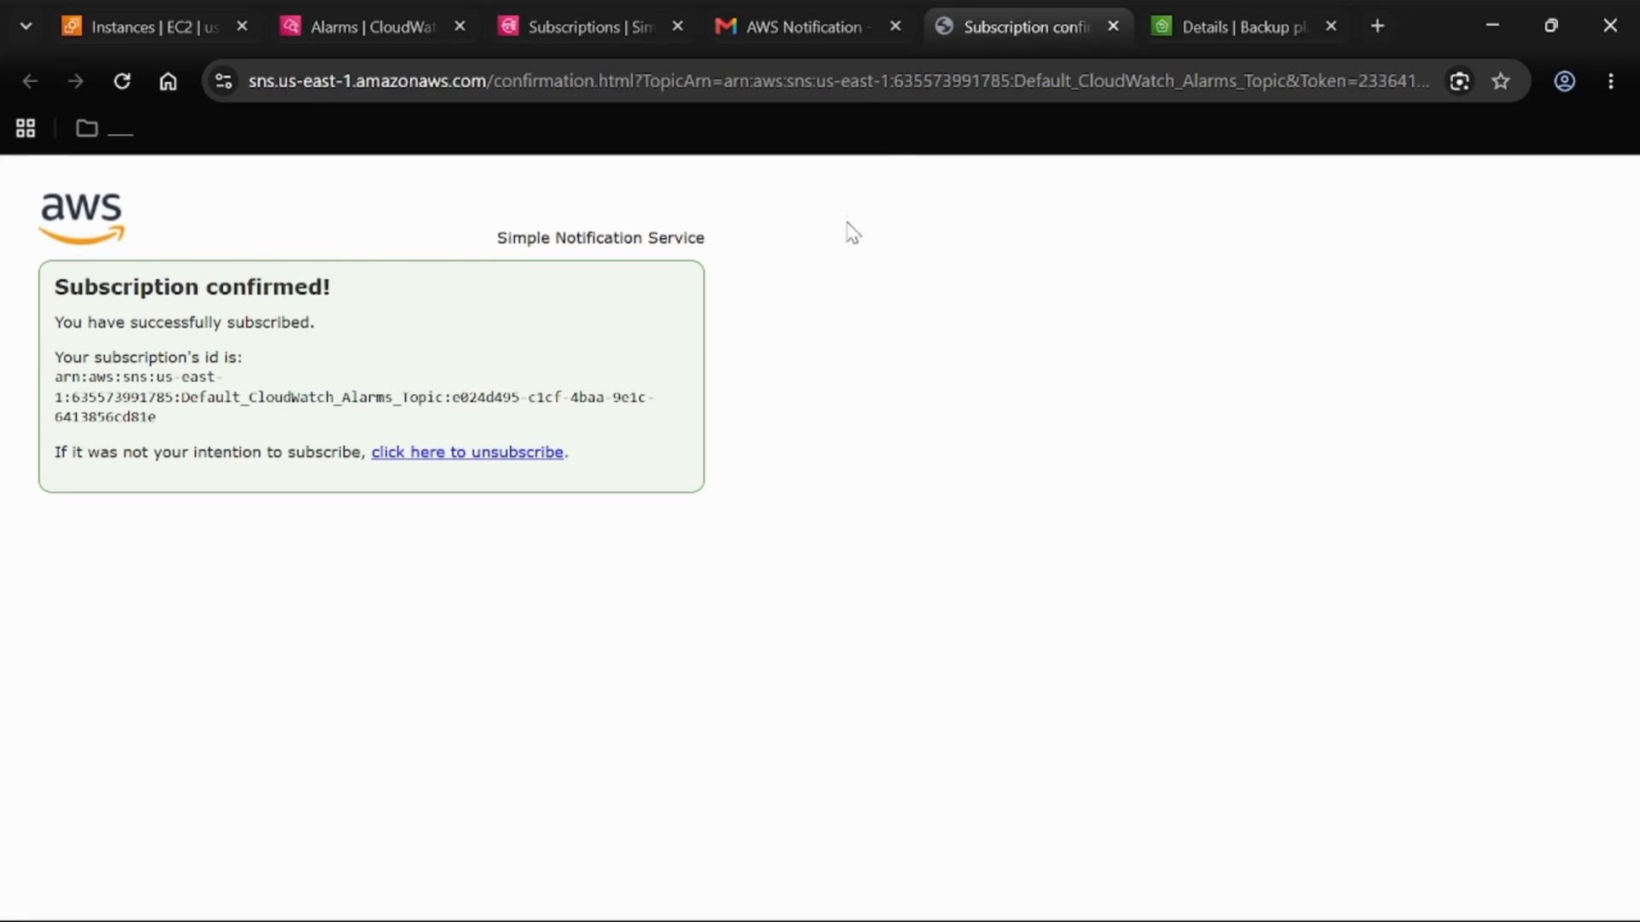This screenshot has height=922, width=1640.
Task: Click the 'Simple Notification Service' label
Action: click(600, 238)
